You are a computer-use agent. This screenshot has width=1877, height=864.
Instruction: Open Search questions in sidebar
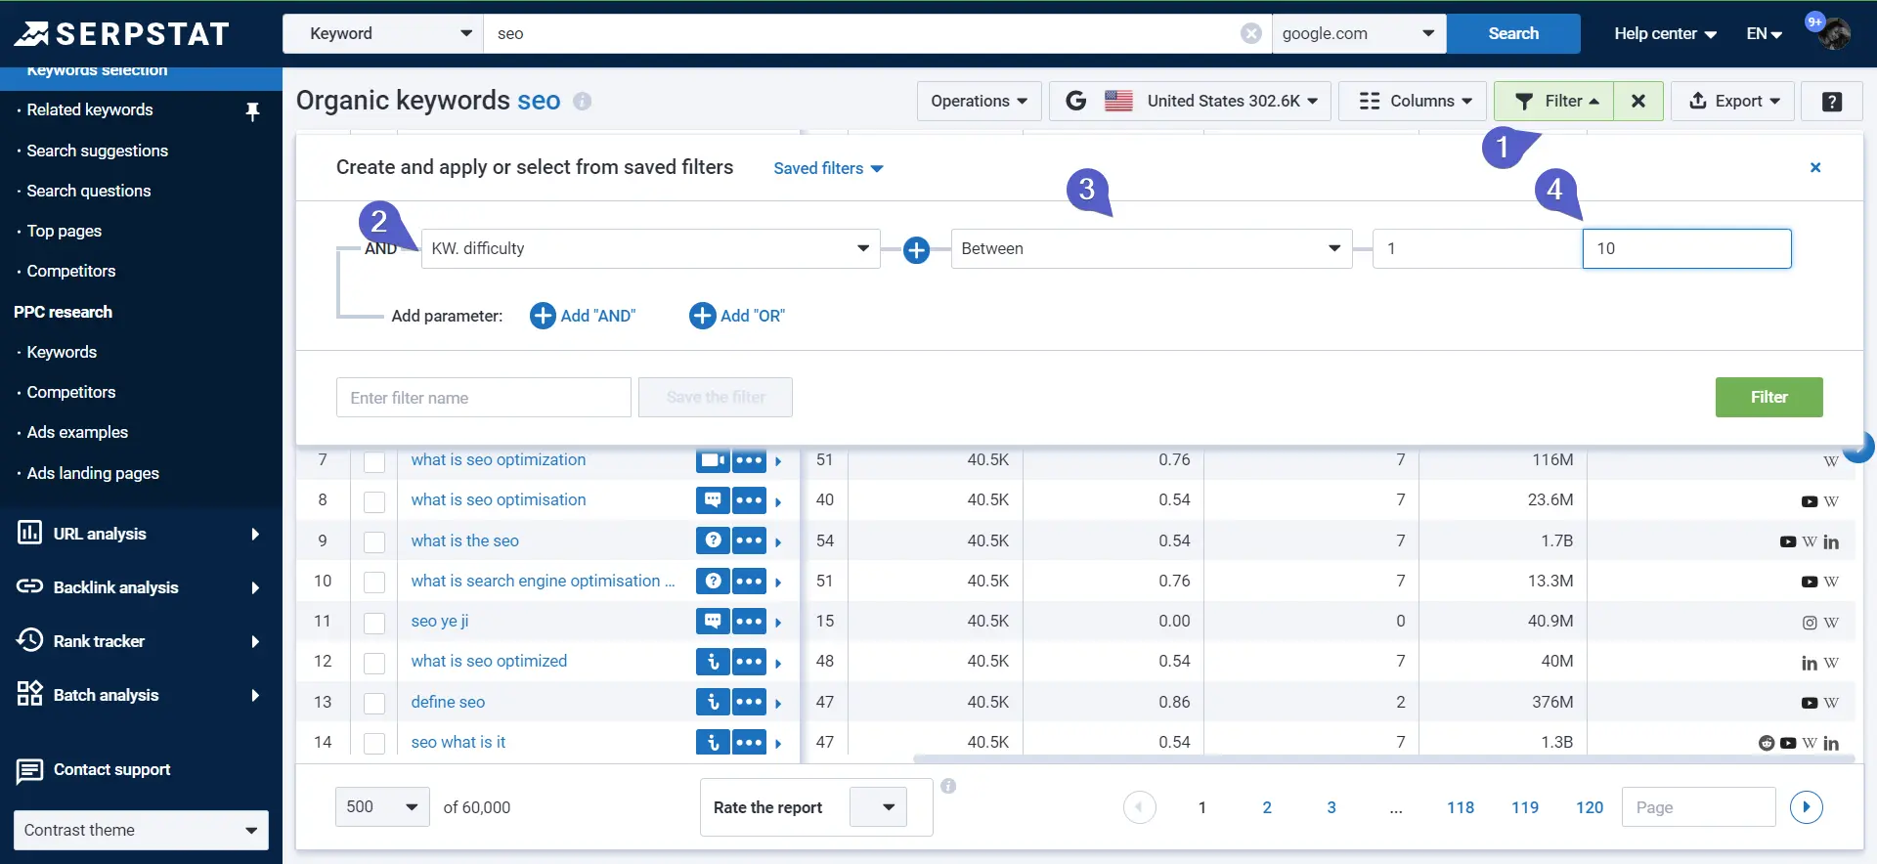(89, 191)
